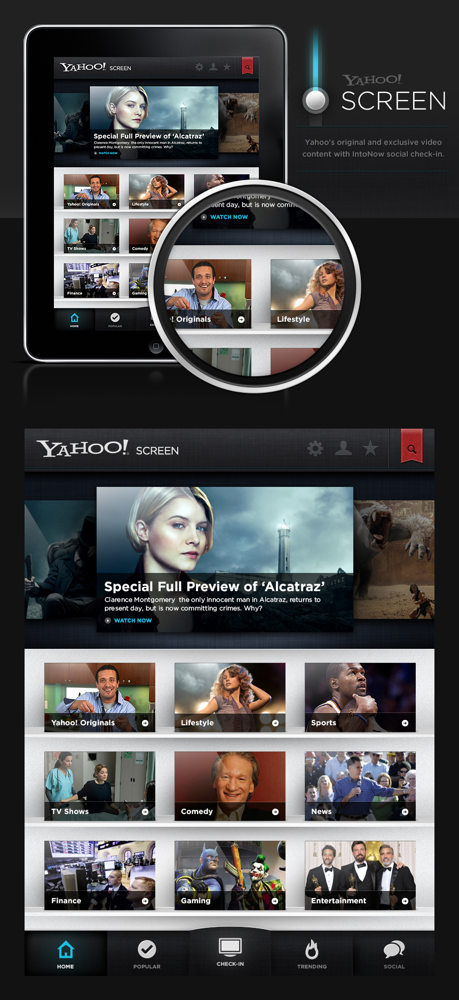Click the arrow on the iPad mockup TV Shows tile
Viewport: 459px width, 1000px height.
114,249
